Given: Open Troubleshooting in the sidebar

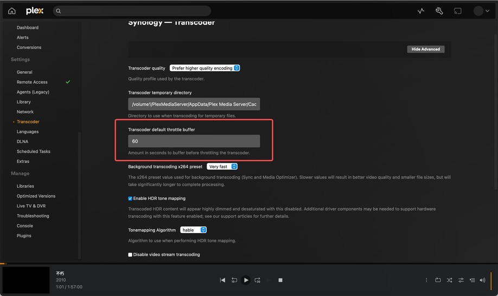Looking at the screenshot, I should 33,216.
